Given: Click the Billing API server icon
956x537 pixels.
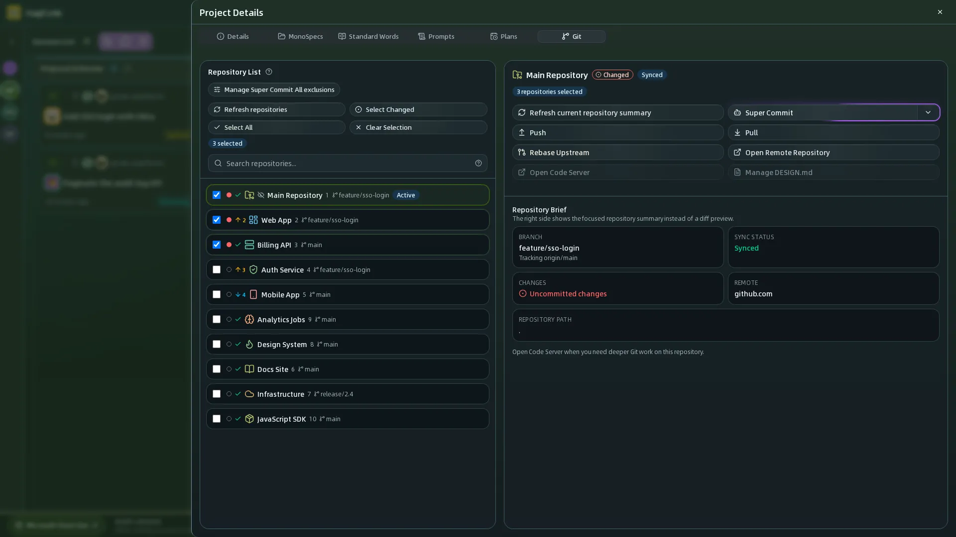Looking at the screenshot, I should click(x=249, y=245).
